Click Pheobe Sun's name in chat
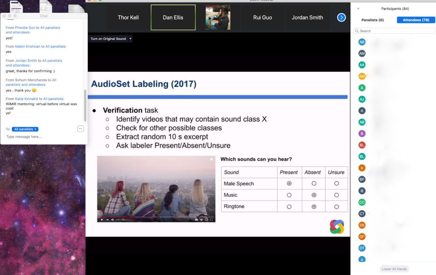 [25, 28]
